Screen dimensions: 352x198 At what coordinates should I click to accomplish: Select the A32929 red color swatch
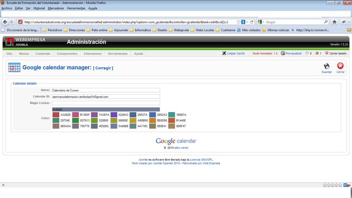(56, 115)
